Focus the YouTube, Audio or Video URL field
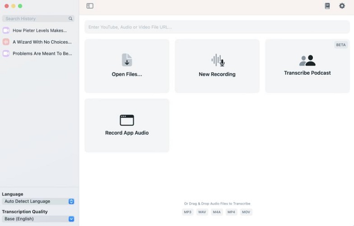The height and width of the screenshot is (226, 354). pyautogui.click(x=217, y=27)
